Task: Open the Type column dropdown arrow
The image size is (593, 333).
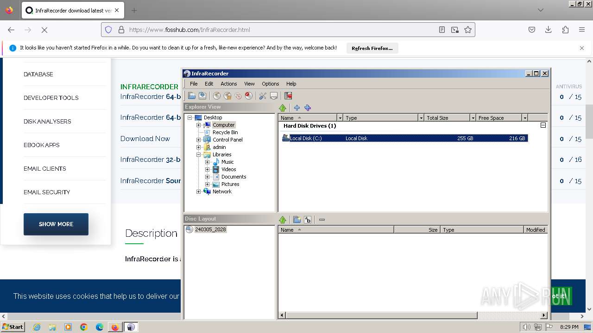Action: point(421,118)
